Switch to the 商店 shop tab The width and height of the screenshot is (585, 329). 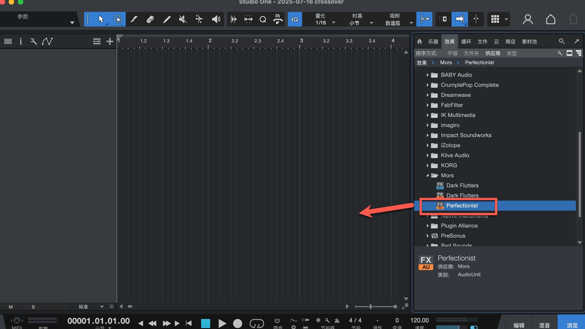510,42
